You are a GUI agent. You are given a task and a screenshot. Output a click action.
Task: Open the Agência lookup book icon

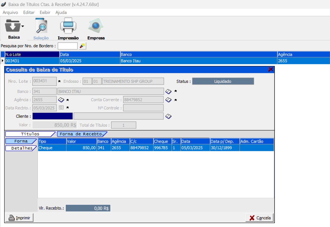click(61, 100)
